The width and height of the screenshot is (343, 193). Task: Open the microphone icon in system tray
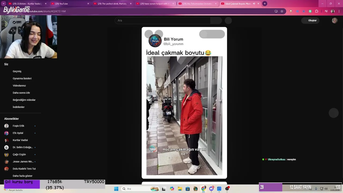(x=316, y=189)
